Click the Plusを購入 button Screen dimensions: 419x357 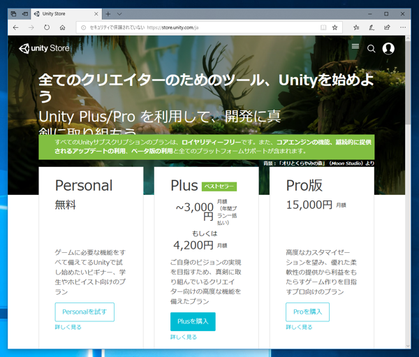point(193,321)
